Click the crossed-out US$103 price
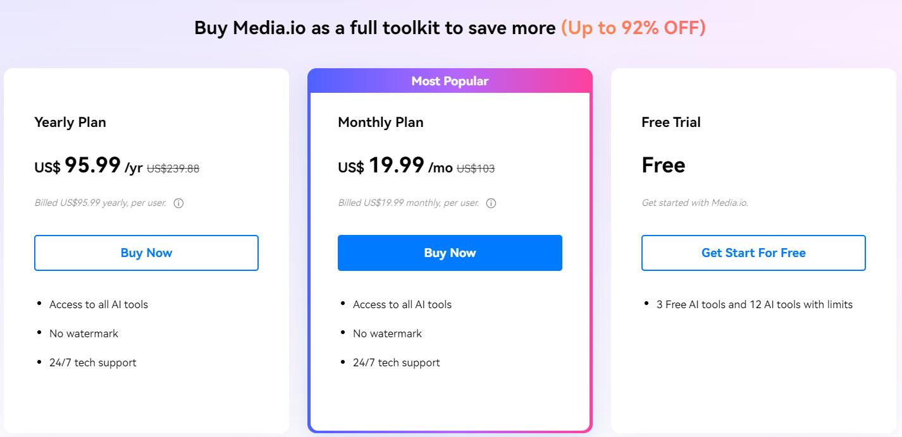This screenshot has height=437, width=902. point(476,169)
